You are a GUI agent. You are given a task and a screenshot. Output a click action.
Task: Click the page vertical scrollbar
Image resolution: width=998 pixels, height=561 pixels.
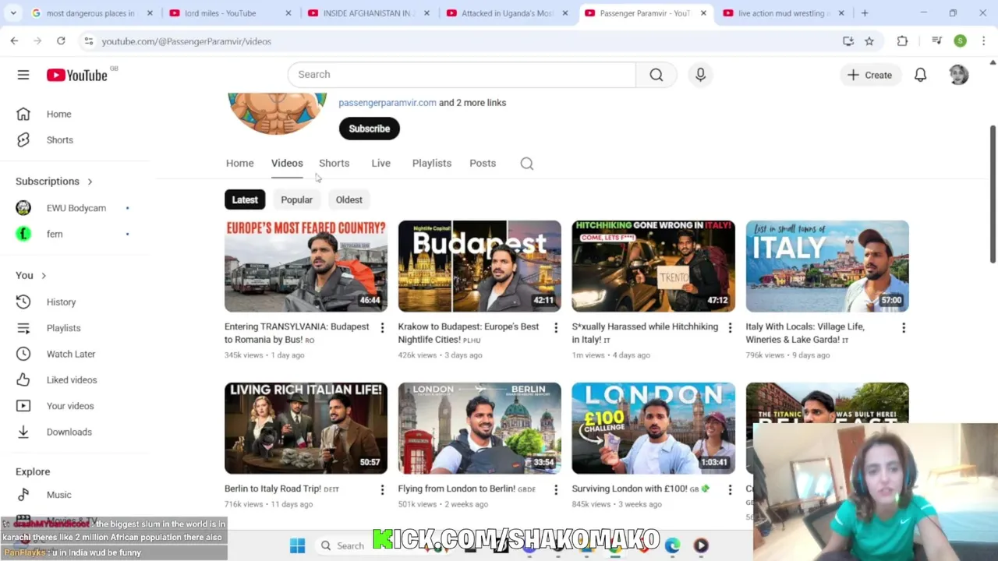(993, 195)
